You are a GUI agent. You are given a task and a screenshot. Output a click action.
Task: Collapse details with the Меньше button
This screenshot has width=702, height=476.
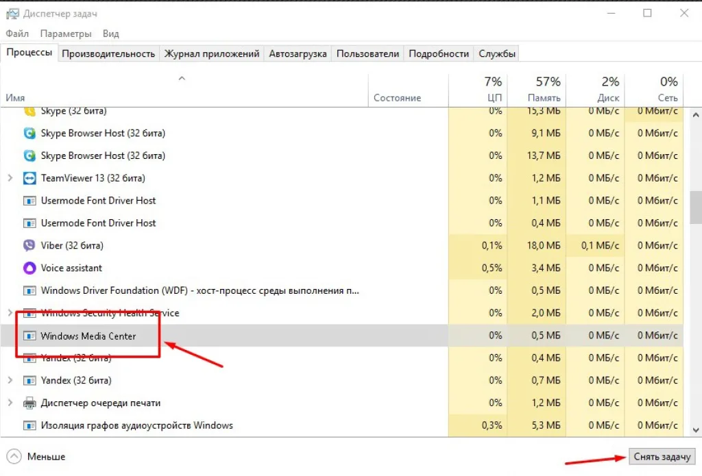(x=36, y=456)
